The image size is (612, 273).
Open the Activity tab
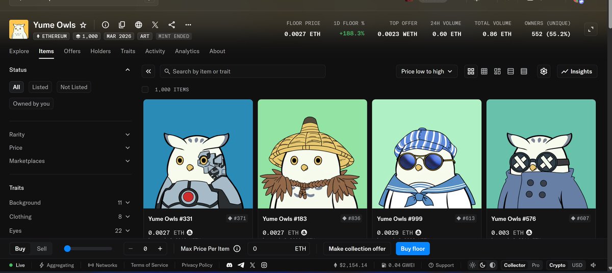[155, 51]
